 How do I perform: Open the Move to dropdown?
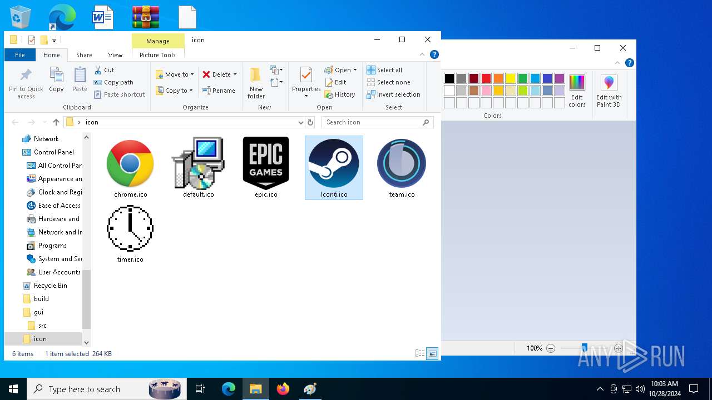(175, 74)
